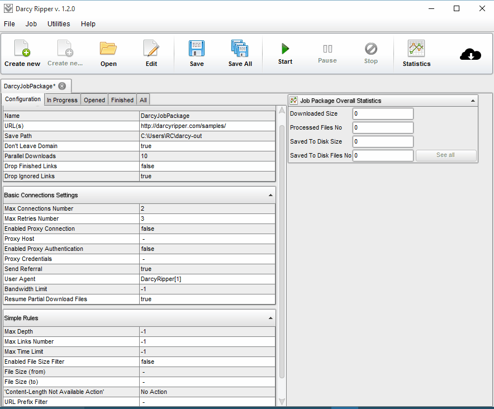Click the User Agent value DarcyRipper[1]
This screenshot has height=409, width=494.
click(x=161, y=279)
